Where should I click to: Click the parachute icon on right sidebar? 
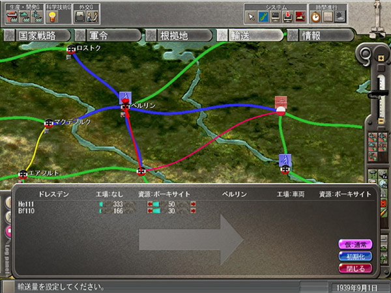(x=373, y=174)
